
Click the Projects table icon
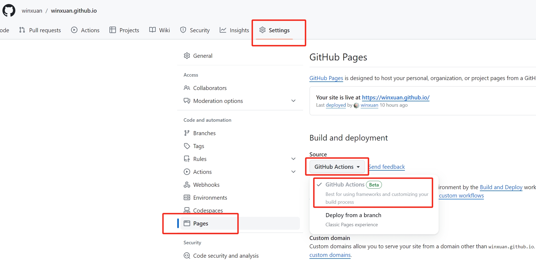click(113, 30)
